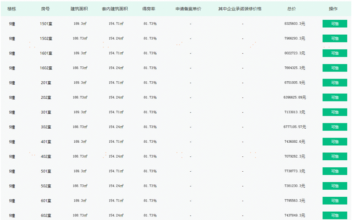Viewport: 352px width, 220px height.
Task: Click 可售 button for room 201室
Action: [x=334, y=83]
